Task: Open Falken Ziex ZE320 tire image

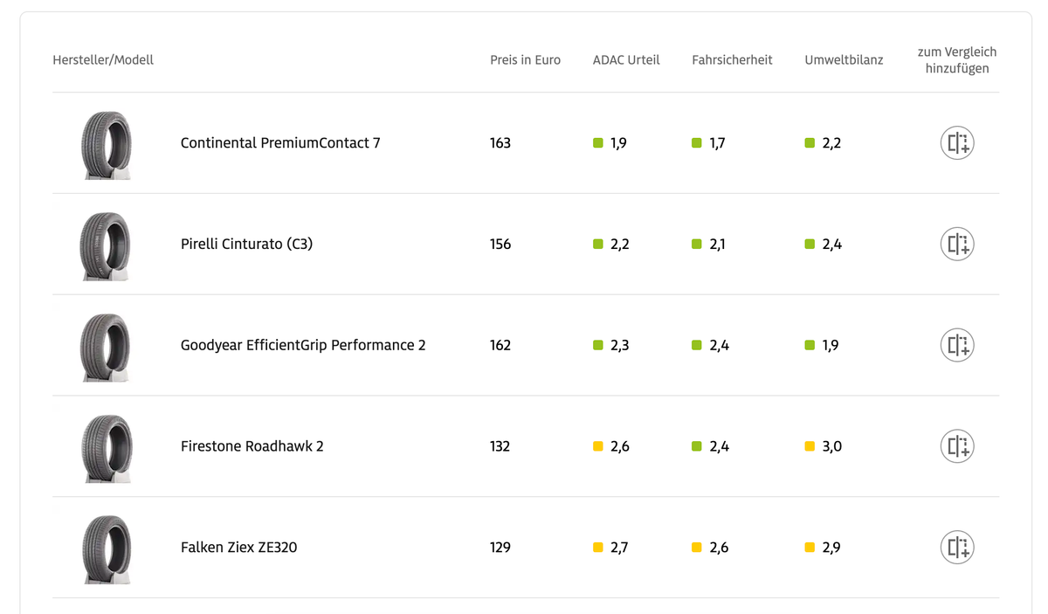Action: (107, 548)
